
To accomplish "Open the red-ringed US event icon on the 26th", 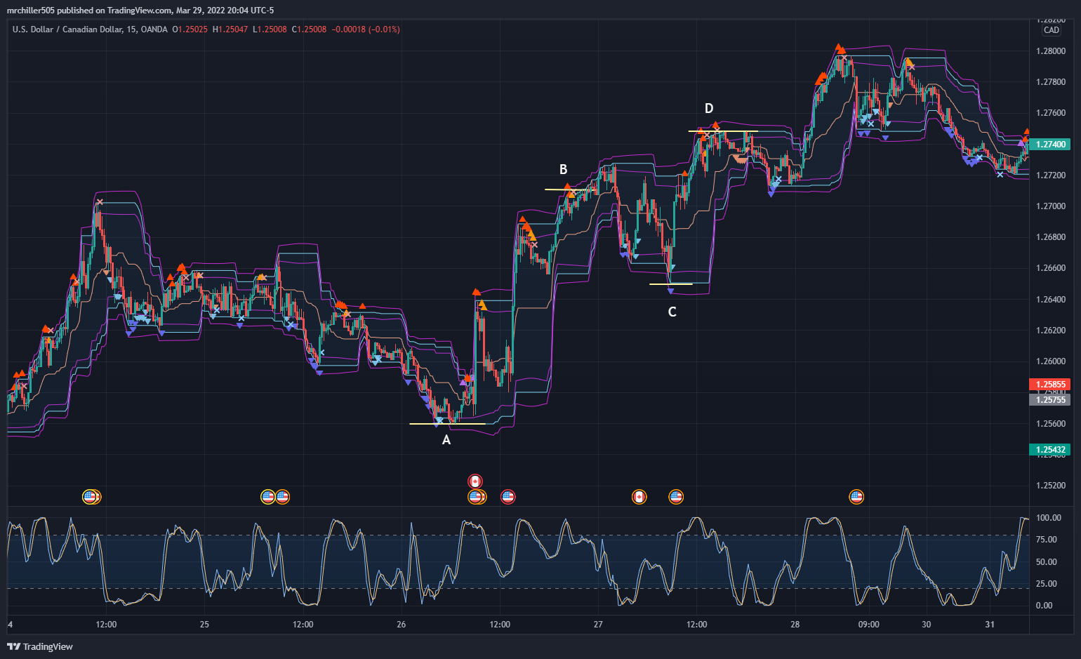I will click(508, 497).
